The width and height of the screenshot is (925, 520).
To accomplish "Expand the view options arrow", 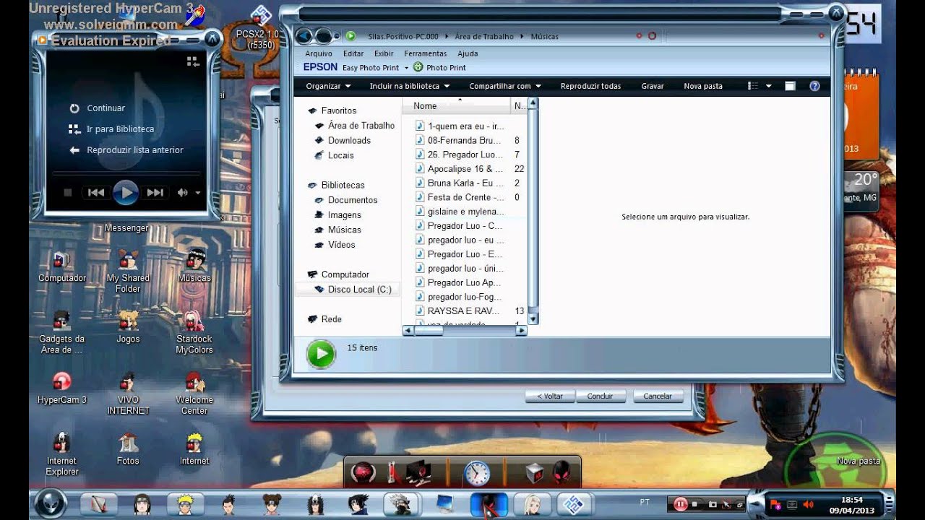I will coord(768,86).
